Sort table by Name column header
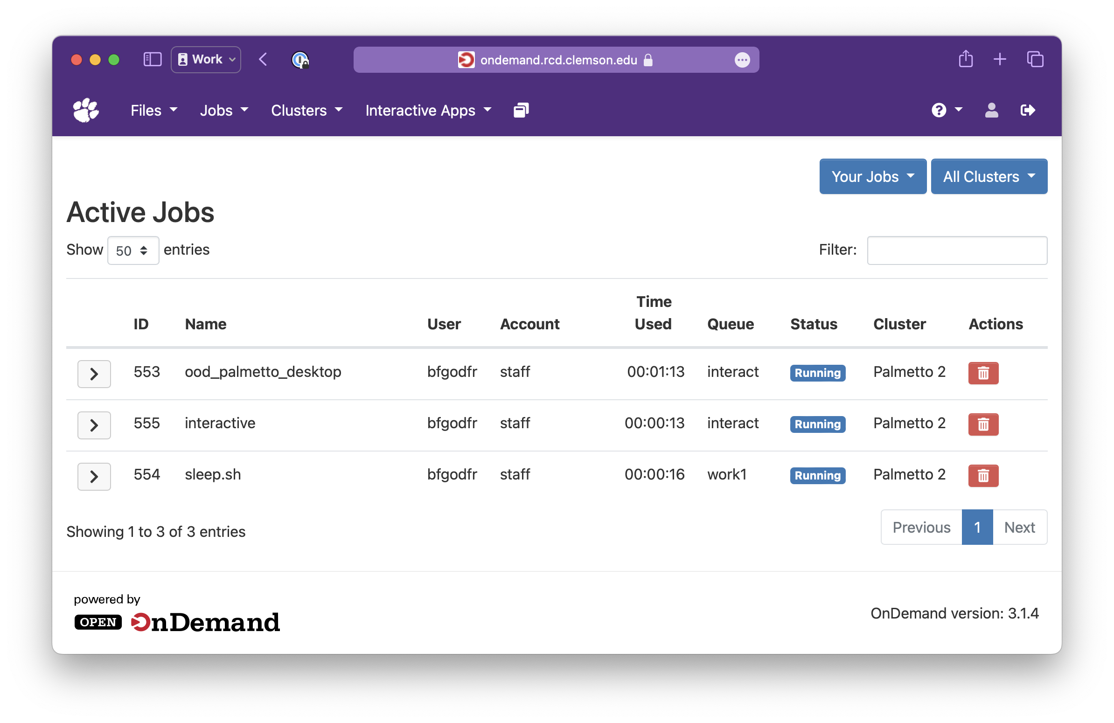This screenshot has width=1114, height=723. [205, 324]
